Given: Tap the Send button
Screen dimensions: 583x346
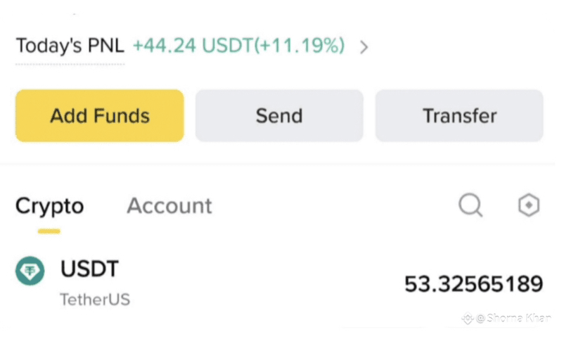Looking at the screenshot, I should pyautogui.click(x=279, y=116).
